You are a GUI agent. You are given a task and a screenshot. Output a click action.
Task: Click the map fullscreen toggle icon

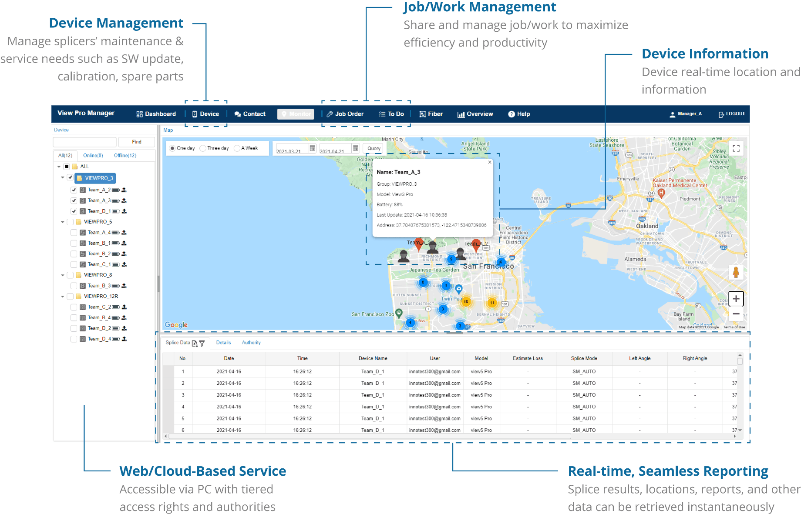point(736,149)
